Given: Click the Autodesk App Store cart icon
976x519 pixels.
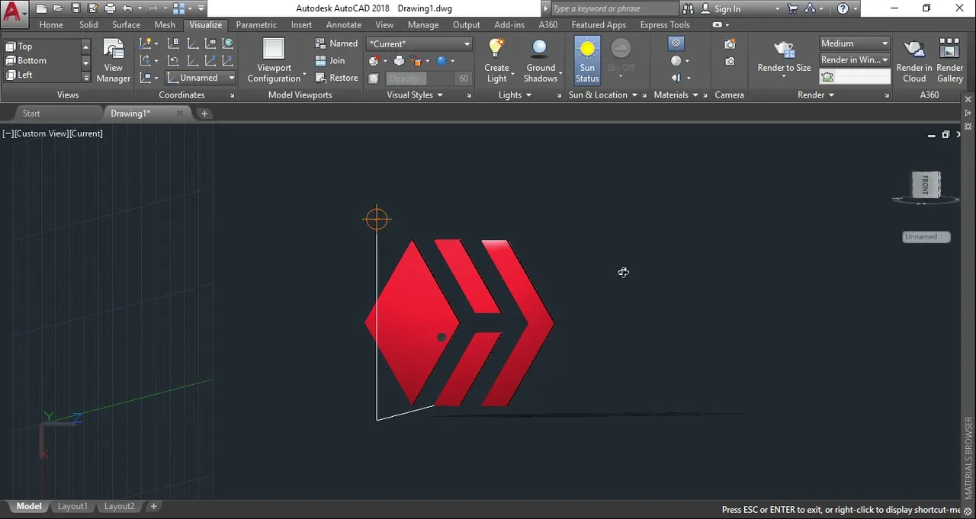Looking at the screenshot, I should click(x=793, y=8).
